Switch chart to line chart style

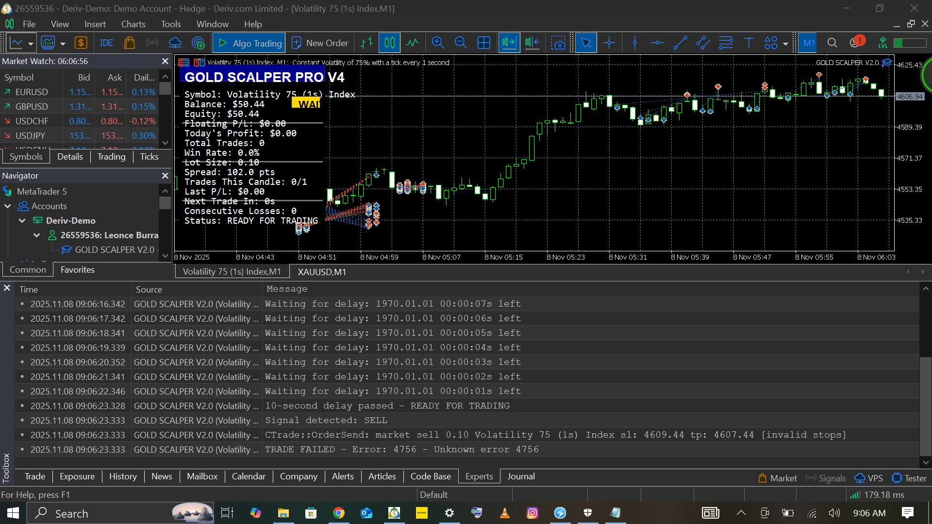coord(412,43)
